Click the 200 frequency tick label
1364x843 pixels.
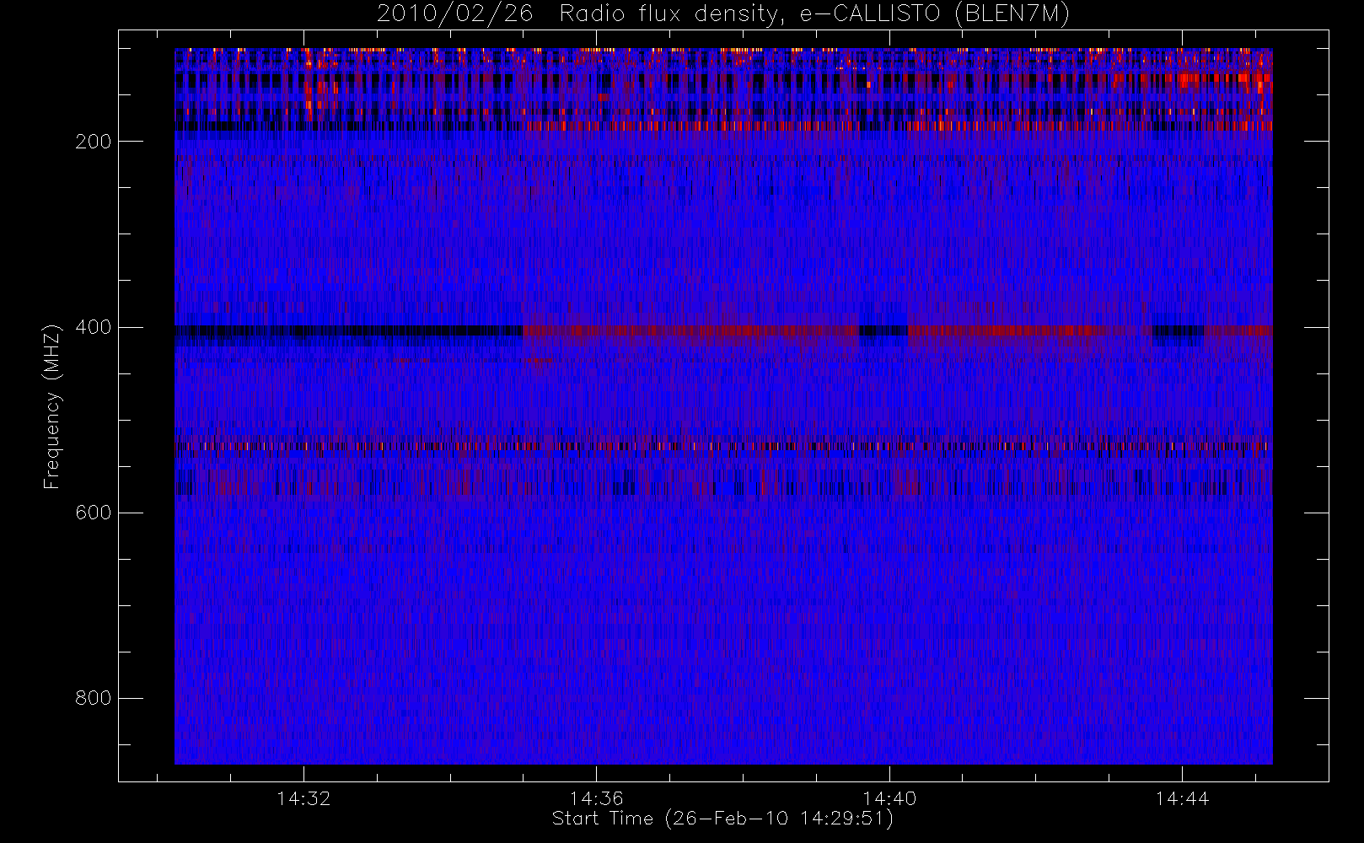(94, 142)
